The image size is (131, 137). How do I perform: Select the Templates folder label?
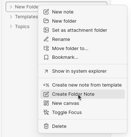(27, 17)
